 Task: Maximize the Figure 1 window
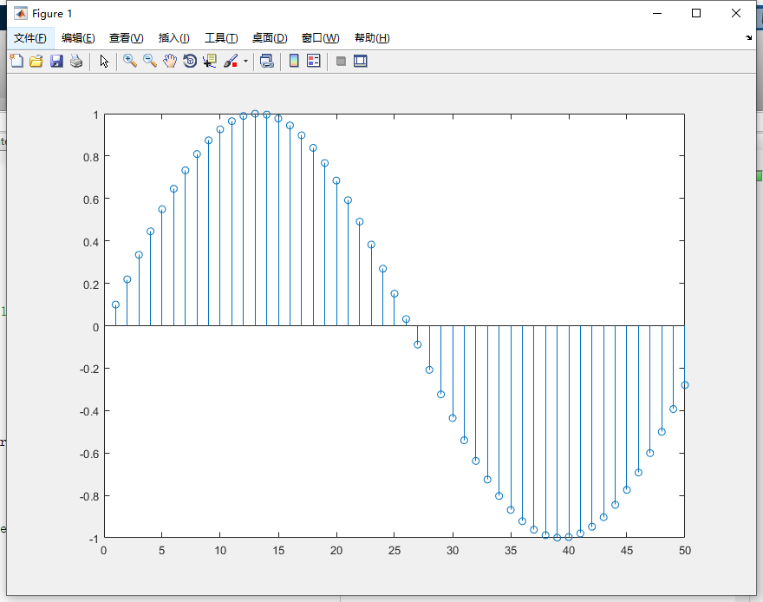point(696,13)
